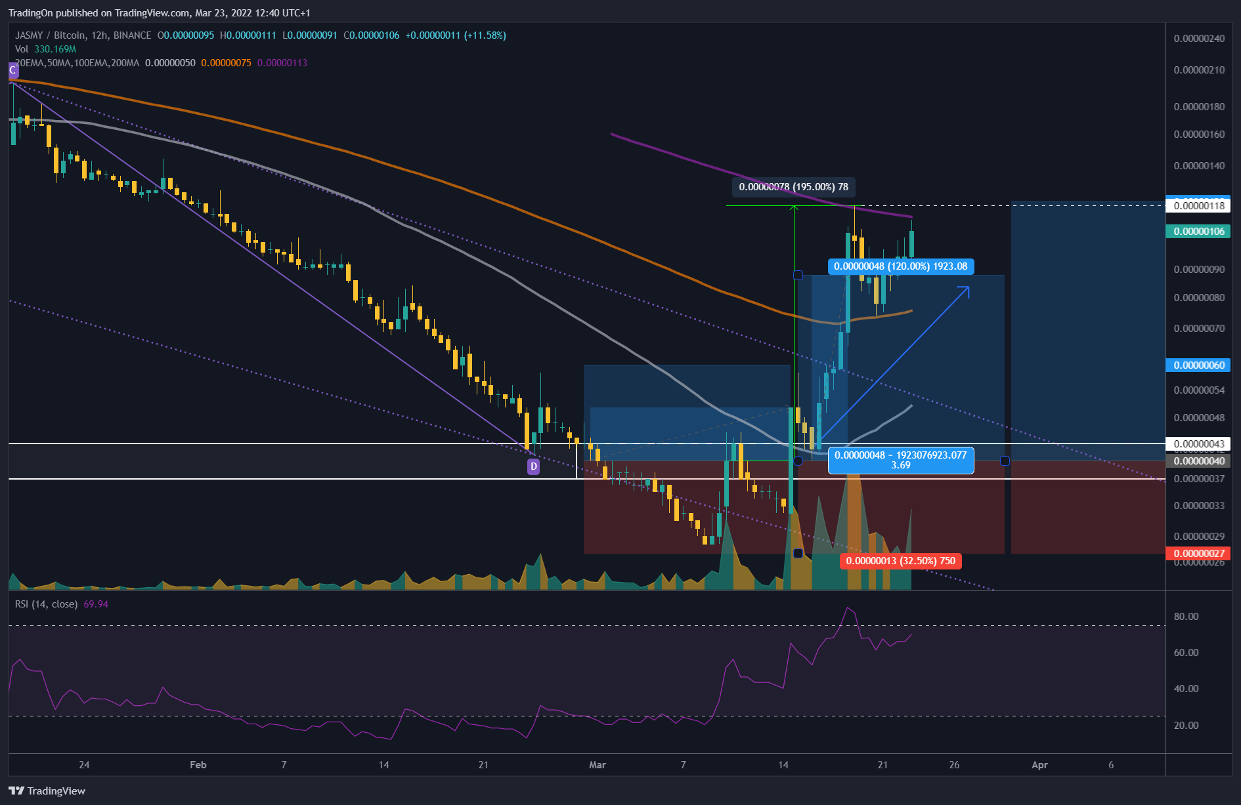
Task: Click the white 0.00000043 price axis tag
Action: click(1199, 444)
